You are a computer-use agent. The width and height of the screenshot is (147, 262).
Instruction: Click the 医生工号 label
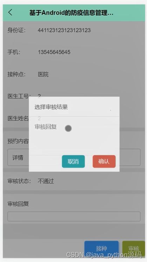19,96
